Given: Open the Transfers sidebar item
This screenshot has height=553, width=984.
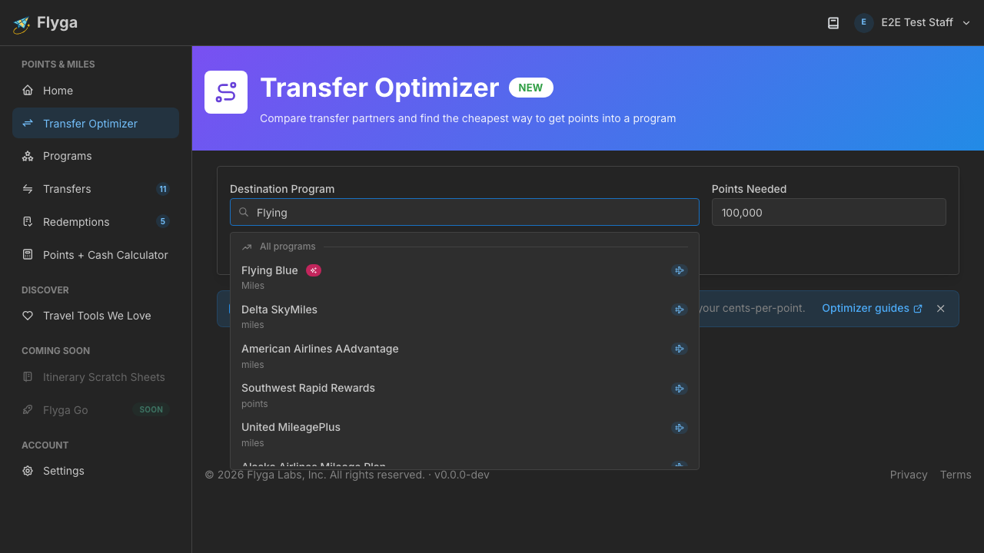Looking at the screenshot, I should pos(95,189).
